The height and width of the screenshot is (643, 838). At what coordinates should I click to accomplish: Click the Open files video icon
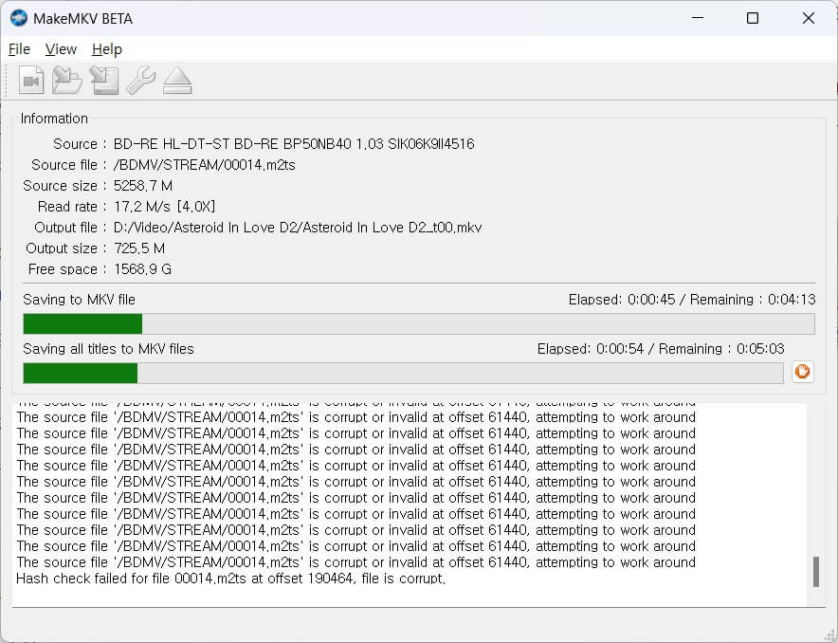click(31, 81)
